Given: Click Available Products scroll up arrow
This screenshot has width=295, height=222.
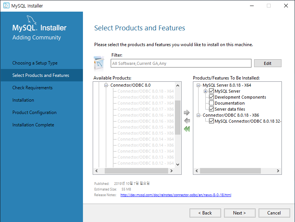Looking at the screenshot, I should pyautogui.click(x=178, y=85).
